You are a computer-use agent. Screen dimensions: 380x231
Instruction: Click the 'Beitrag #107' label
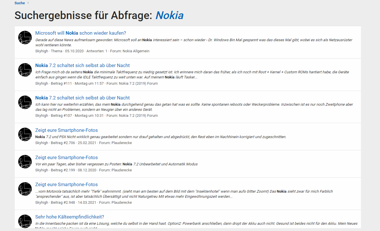[61, 116]
